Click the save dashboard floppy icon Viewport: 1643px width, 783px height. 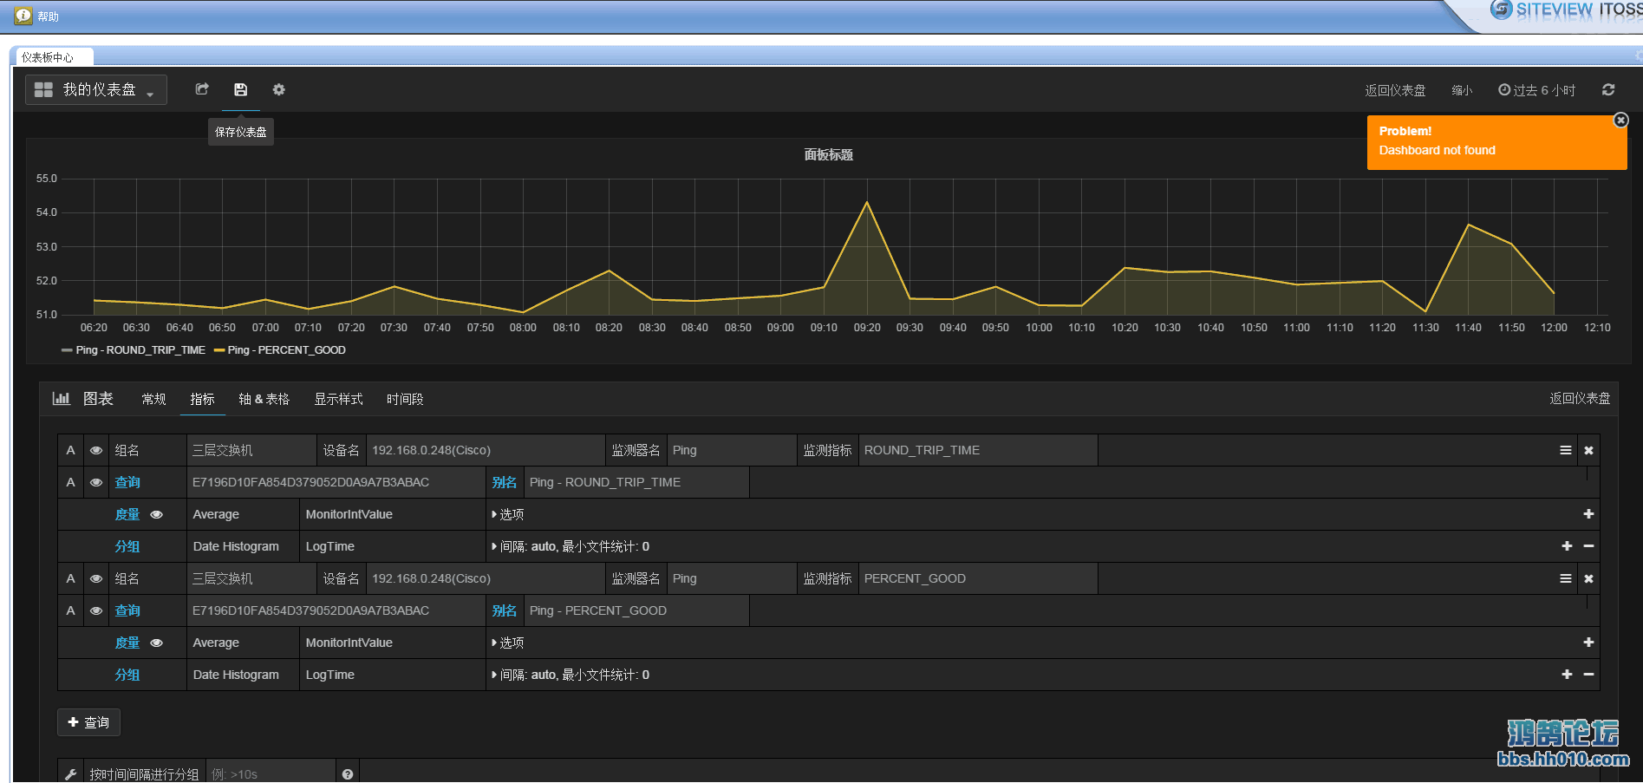pyautogui.click(x=241, y=89)
